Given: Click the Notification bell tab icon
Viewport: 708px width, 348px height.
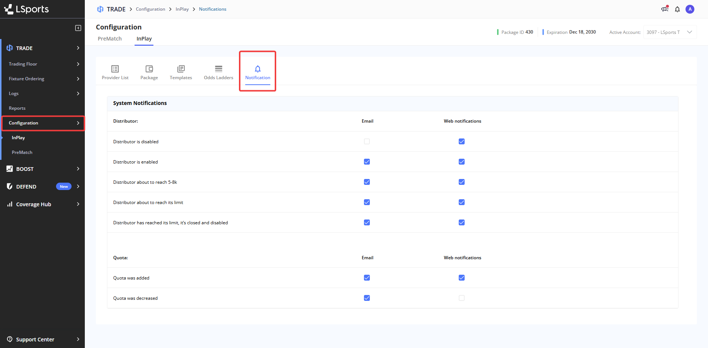Looking at the screenshot, I should (x=258, y=69).
